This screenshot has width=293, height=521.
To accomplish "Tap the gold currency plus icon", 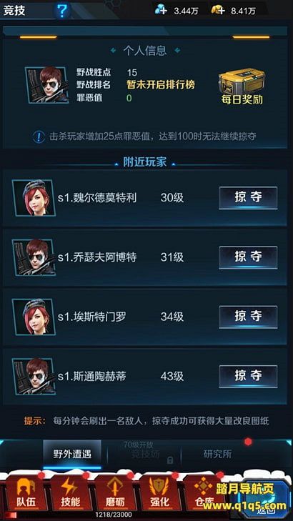I will click(218, 10).
